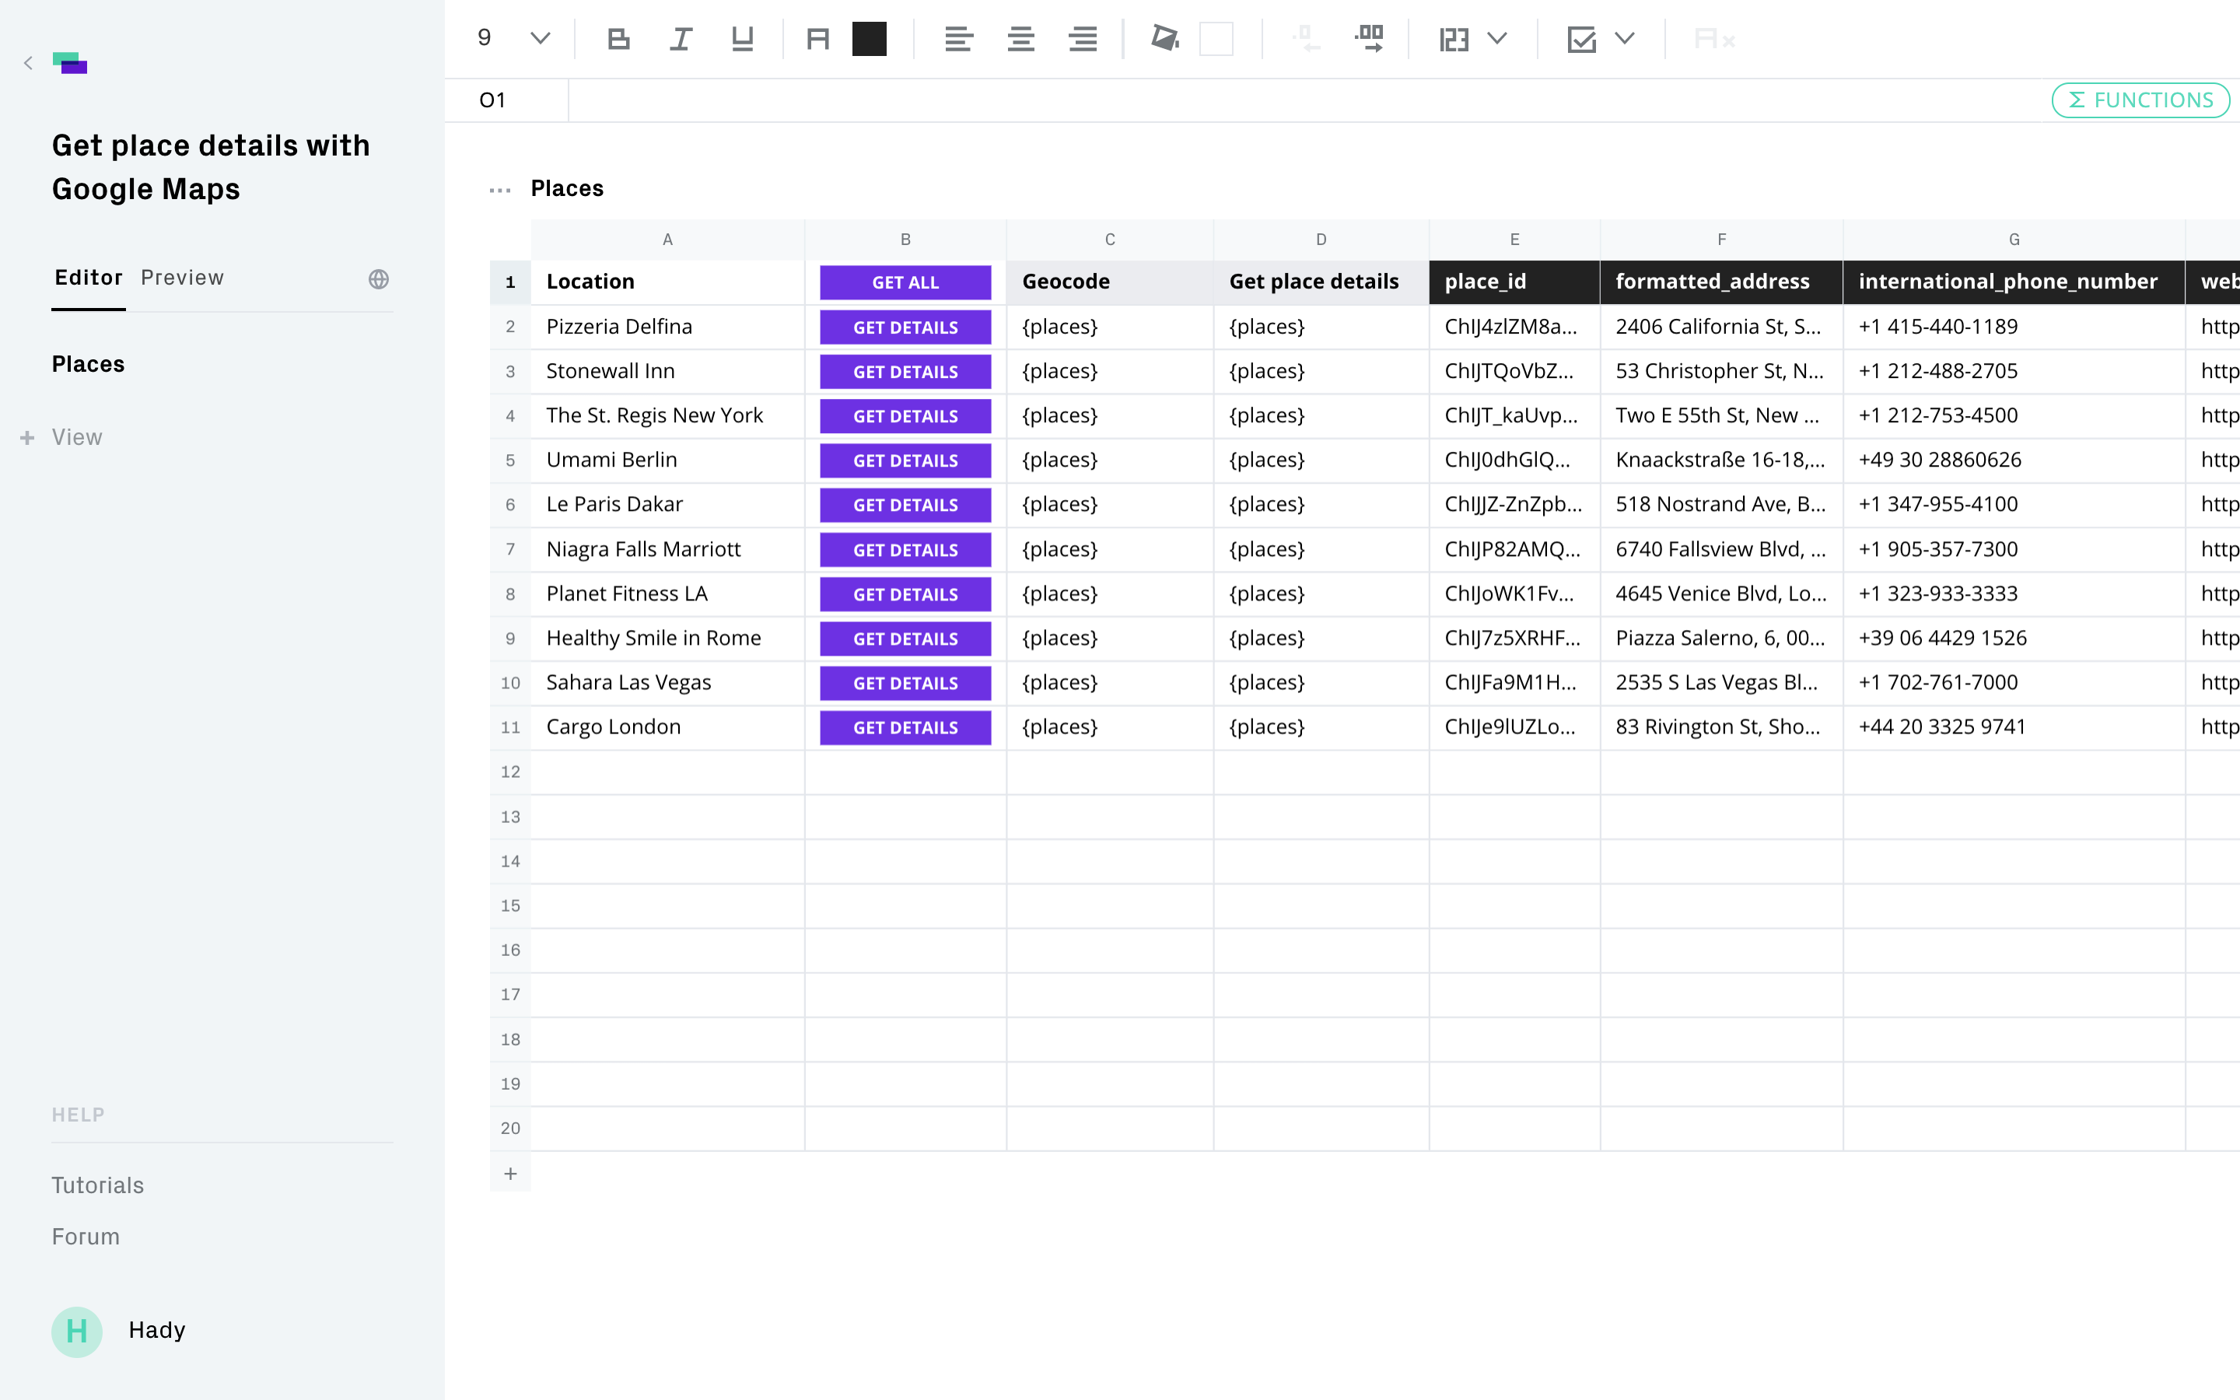
Task: Expand the cell format type dropdown
Action: 1496,39
